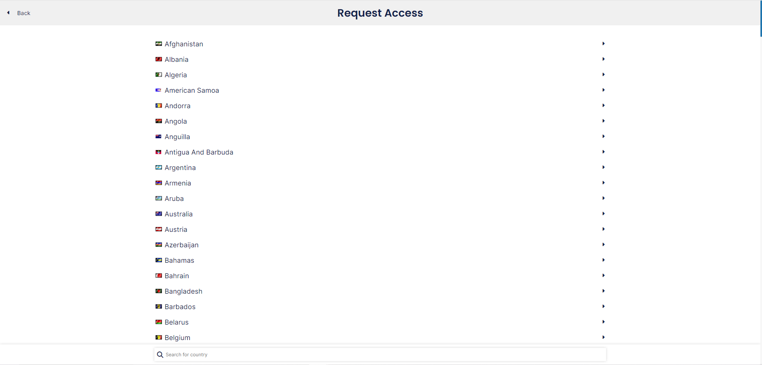This screenshot has height=365, width=762.
Task: Click the Belgium flag icon
Action: (x=159, y=338)
